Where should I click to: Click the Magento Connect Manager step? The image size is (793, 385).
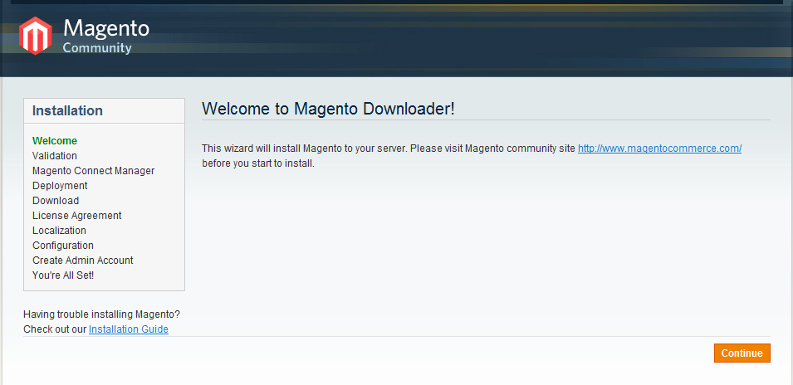[94, 171]
